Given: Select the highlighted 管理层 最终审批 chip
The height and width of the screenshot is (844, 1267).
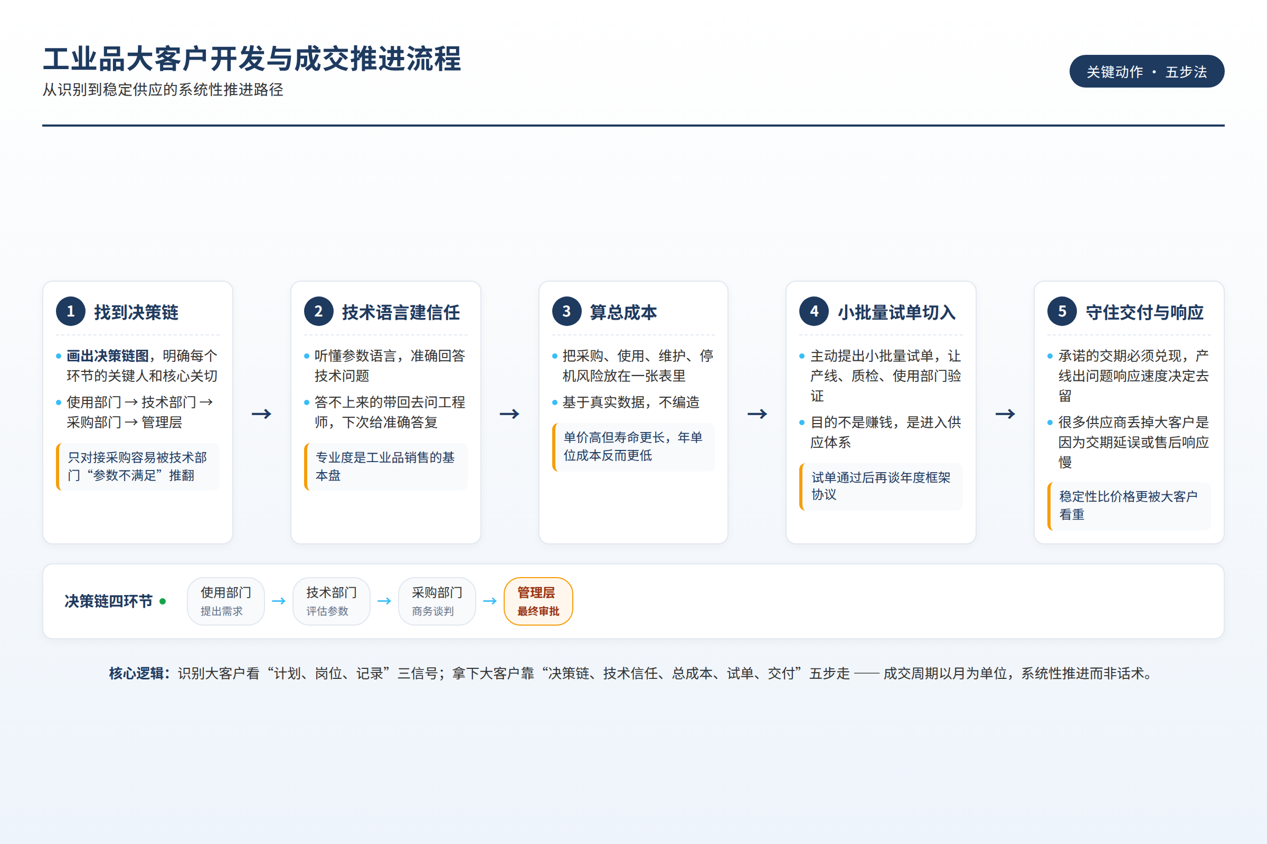Looking at the screenshot, I should [538, 601].
